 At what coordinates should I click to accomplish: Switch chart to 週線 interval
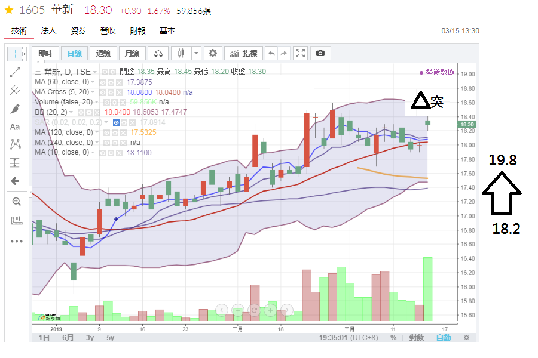tap(103, 53)
